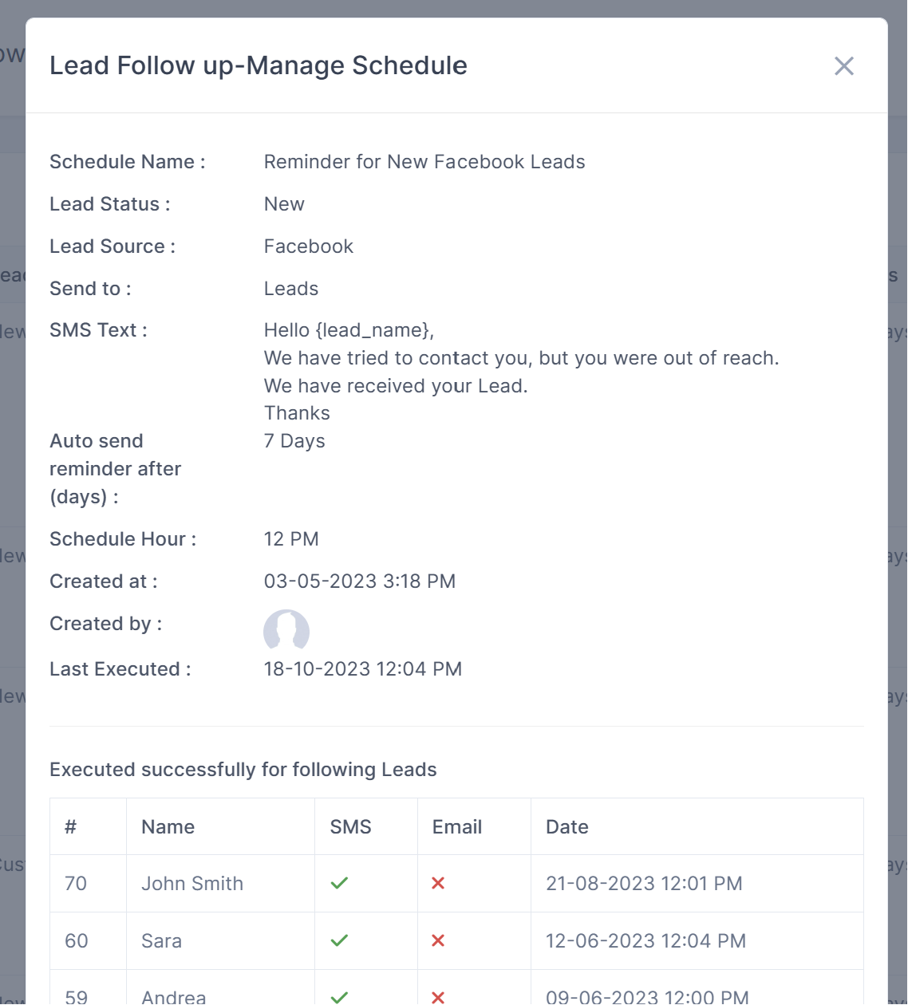
Task: Click the Last Executed timestamp
Action: click(363, 668)
